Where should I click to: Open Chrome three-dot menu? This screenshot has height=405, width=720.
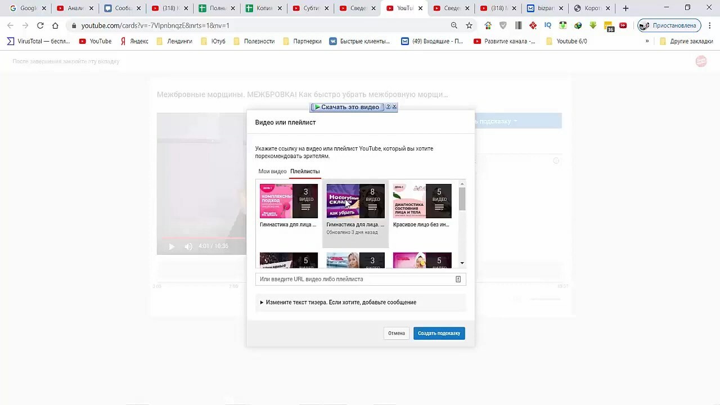709,25
